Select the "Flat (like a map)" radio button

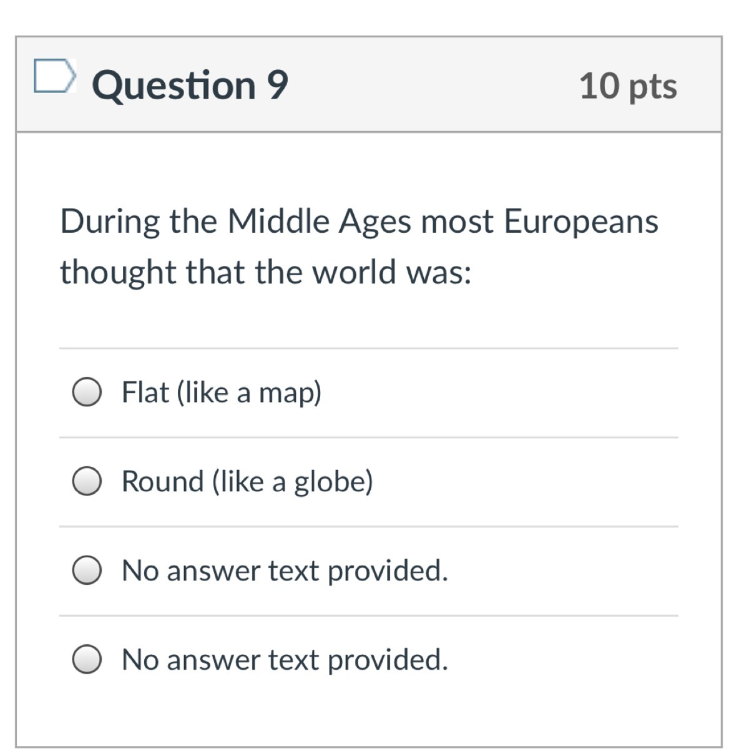pos(87,392)
